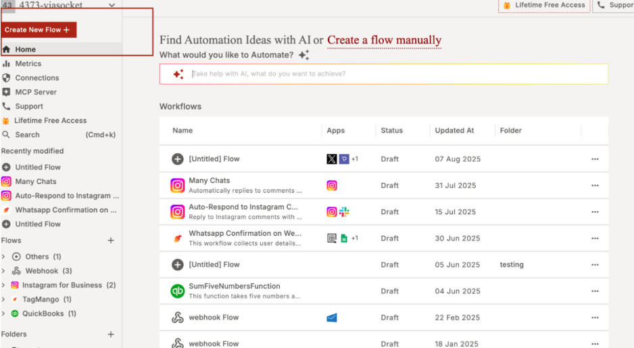Click the Create New Flow button
The width and height of the screenshot is (634, 348).
(x=38, y=30)
